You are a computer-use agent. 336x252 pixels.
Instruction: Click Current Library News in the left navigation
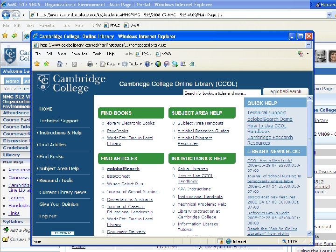click(63, 192)
